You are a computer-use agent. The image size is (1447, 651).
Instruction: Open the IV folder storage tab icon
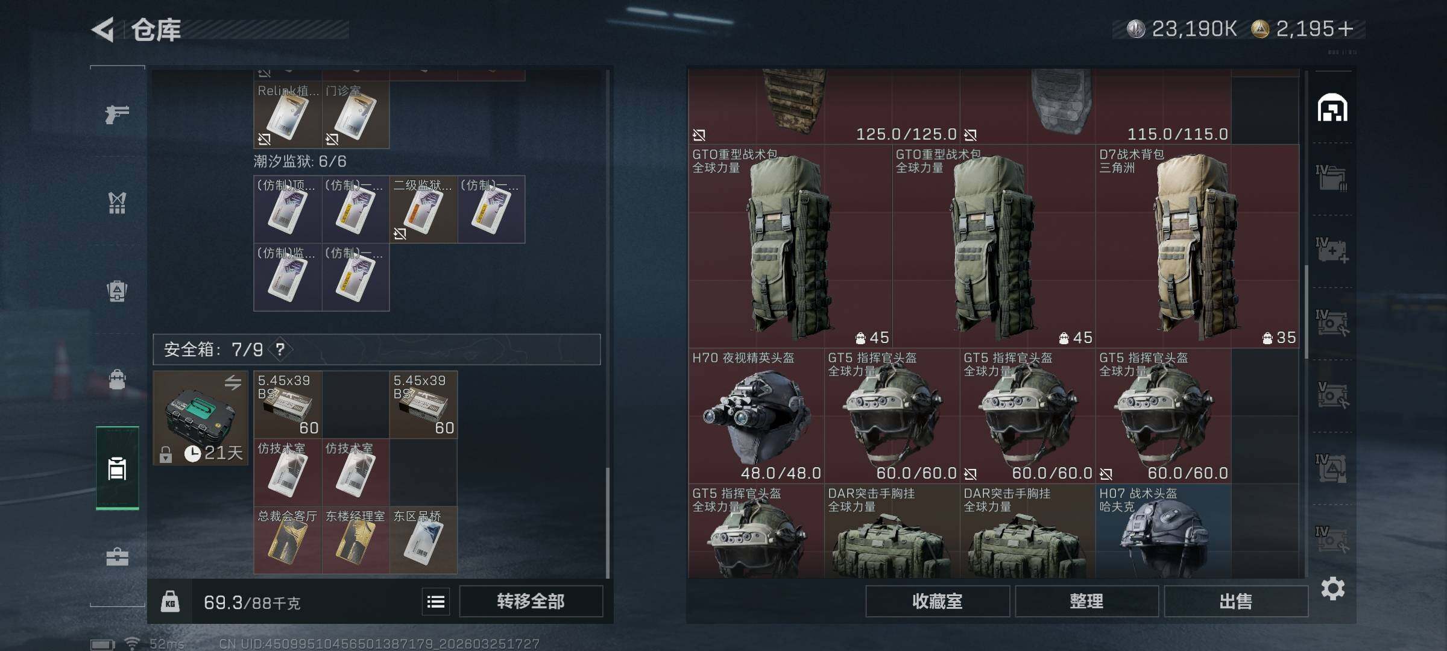pyautogui.click(x=1331, y=177)
